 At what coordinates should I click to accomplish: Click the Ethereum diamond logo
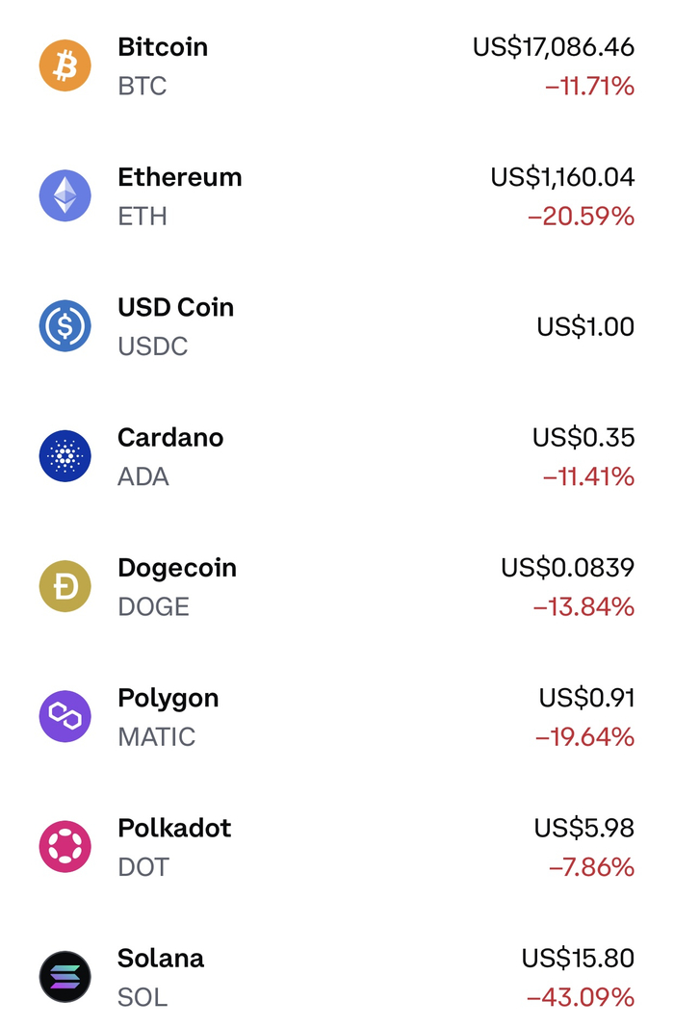(65, 195)
